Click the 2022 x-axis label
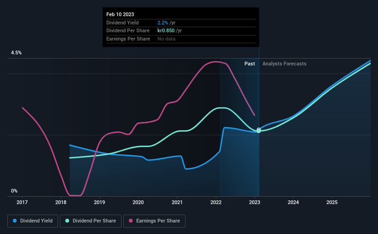 click(216, 202)
